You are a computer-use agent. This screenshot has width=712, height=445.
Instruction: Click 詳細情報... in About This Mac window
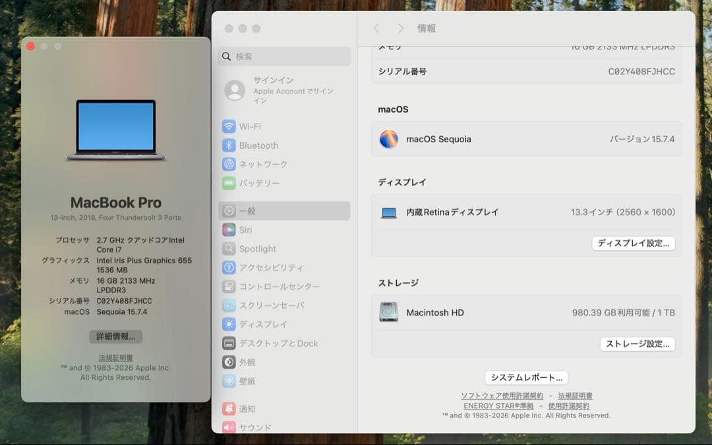coord(116,336)
